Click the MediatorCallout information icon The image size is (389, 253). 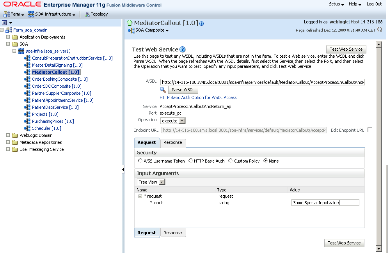(202, 23)
